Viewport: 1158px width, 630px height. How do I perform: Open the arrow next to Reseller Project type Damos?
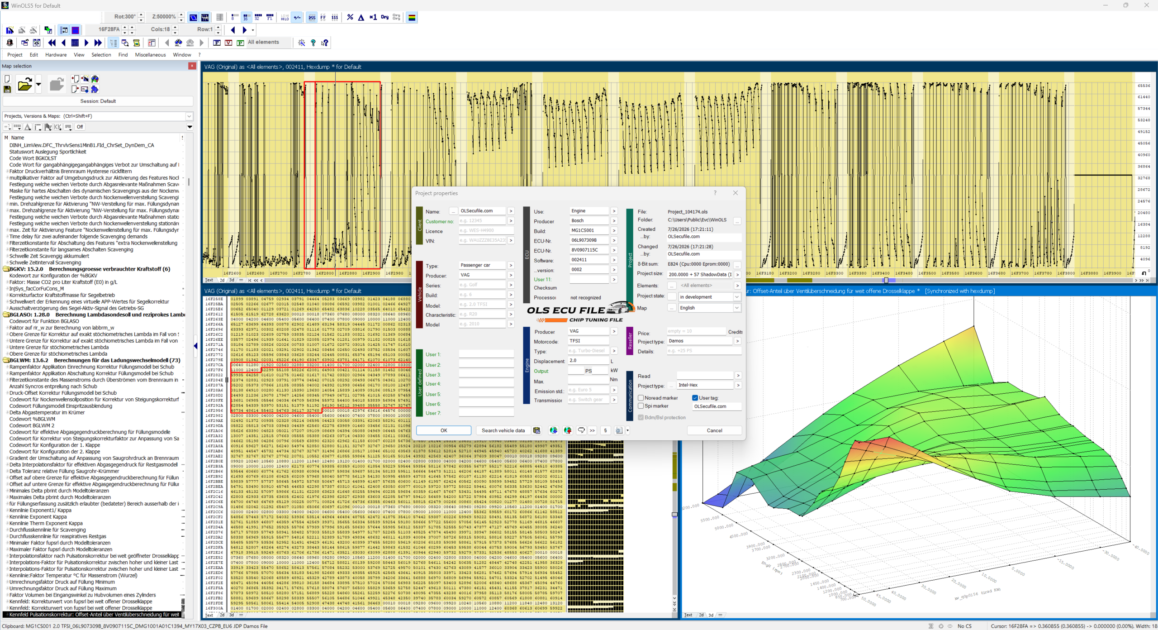point(738,341)
